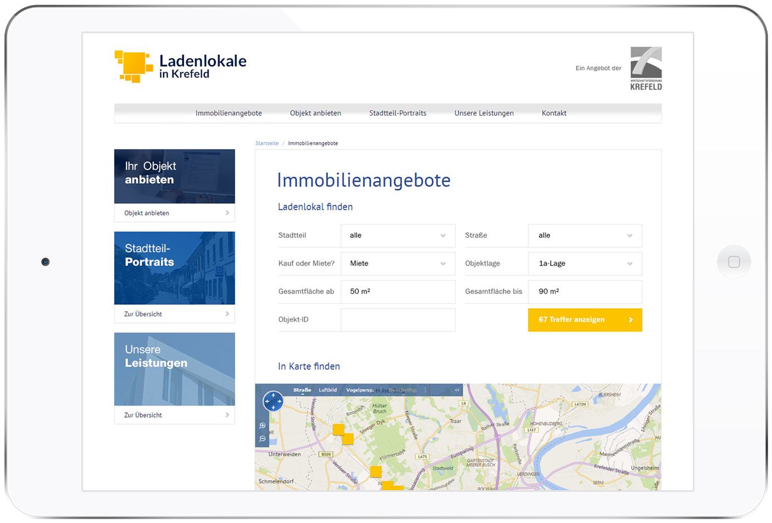Open Objekt anbieten in the navigation bar
This screenshot has height=523, width=772.
pos(315,113)
